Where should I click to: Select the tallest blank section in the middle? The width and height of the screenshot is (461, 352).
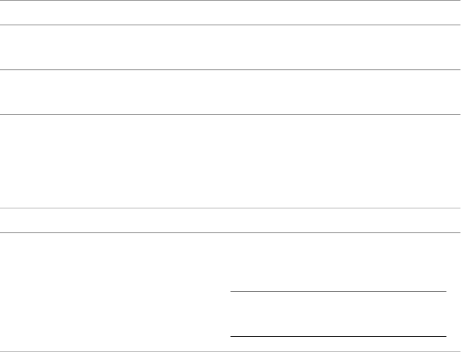[230, 161]
